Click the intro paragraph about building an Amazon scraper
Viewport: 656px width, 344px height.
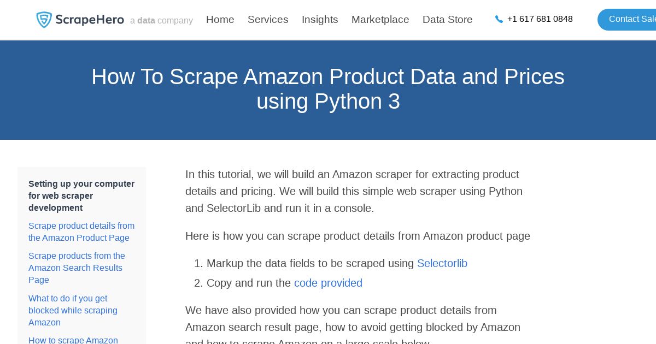pyautogui.click(x=354, y=191)
